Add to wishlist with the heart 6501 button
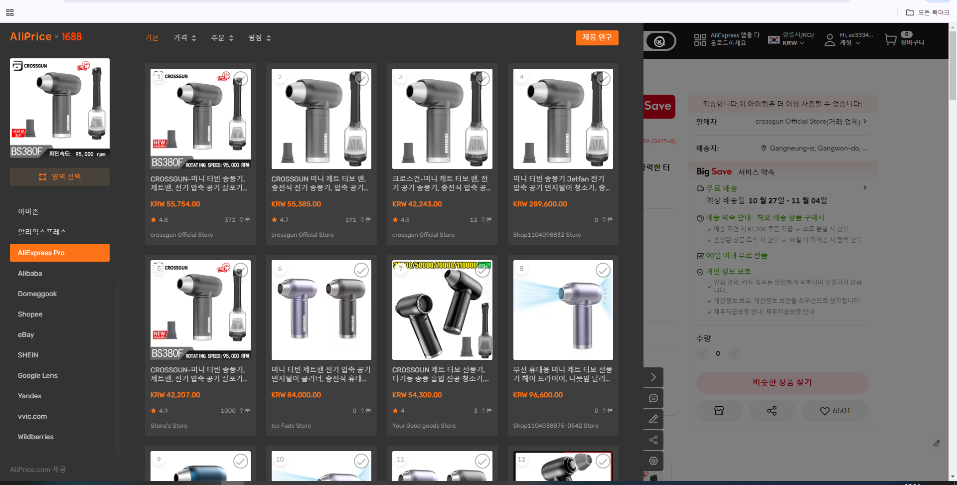This screenshot has width=957, height=485. [x=835, y=411]
